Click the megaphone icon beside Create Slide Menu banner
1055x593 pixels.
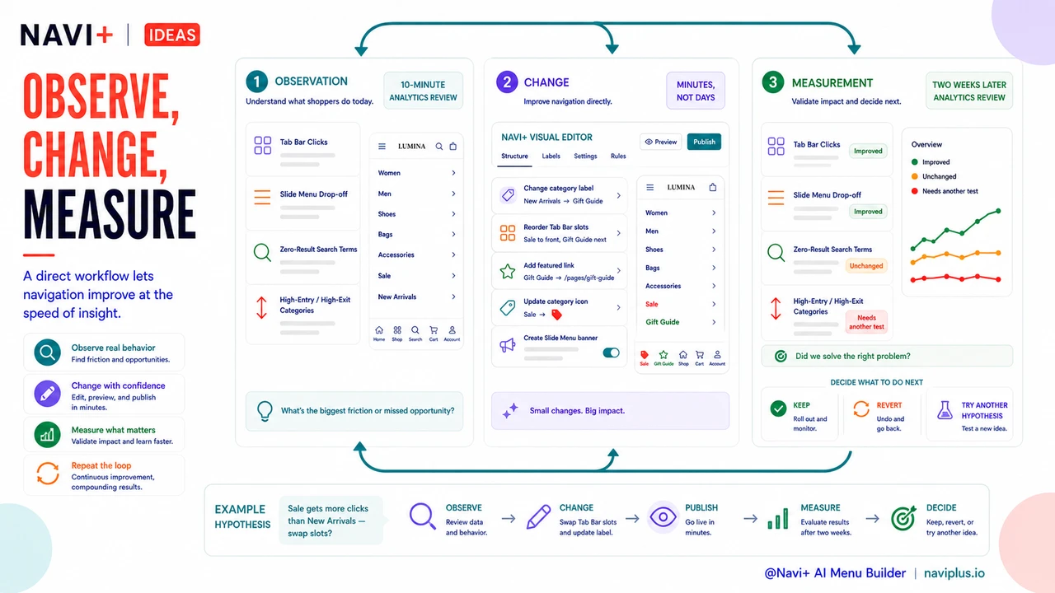[x=508, y=346]
